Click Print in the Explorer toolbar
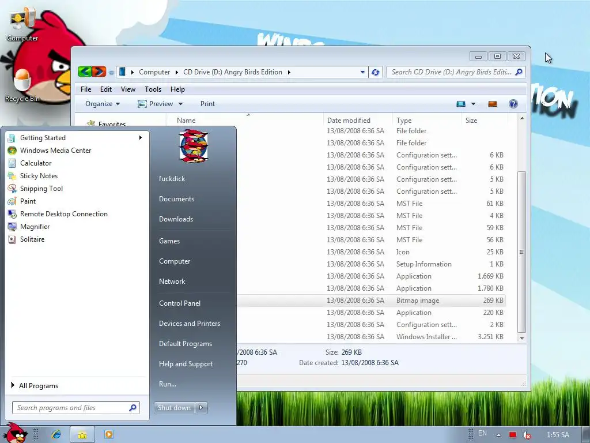590x443 pixels. click(207, 104)
